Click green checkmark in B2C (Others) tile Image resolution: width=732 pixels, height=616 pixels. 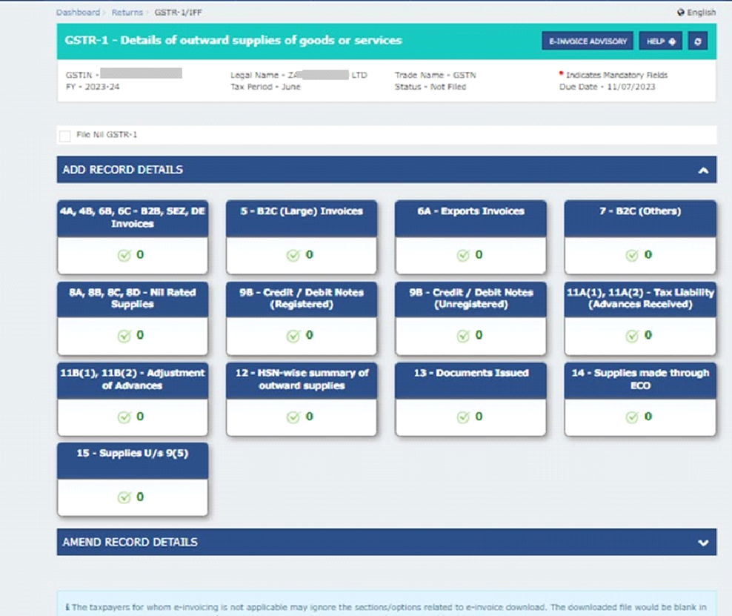pos(631,255)
